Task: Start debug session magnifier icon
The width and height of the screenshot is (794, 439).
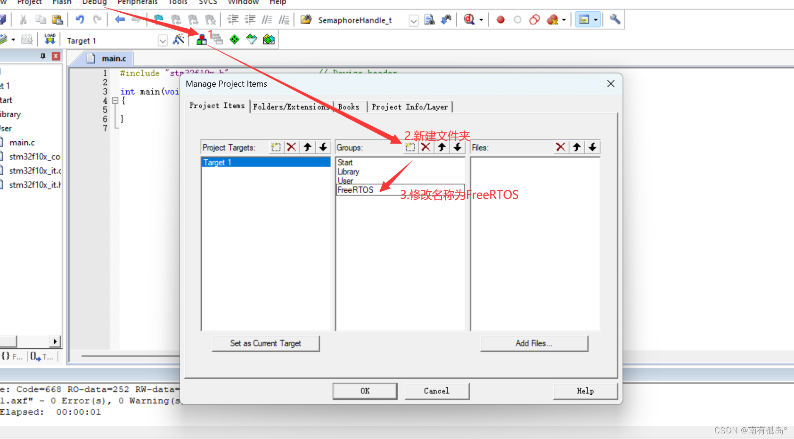Action: tap(469, 19)
